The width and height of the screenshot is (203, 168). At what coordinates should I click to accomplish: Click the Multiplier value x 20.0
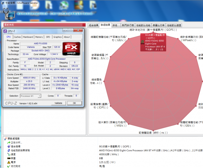tap(29, 81)
